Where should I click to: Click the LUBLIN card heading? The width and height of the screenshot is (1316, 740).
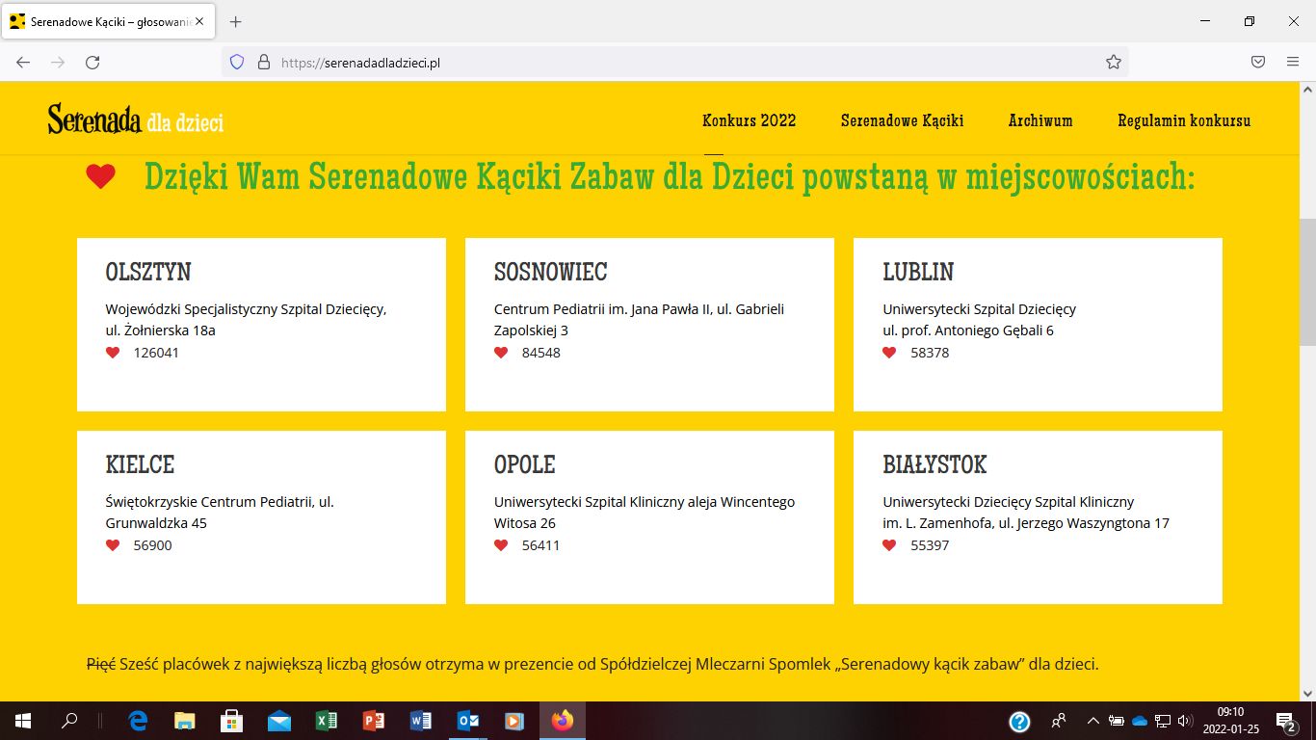[x=918, y=272]
